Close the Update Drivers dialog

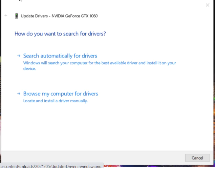coord(207,5)
